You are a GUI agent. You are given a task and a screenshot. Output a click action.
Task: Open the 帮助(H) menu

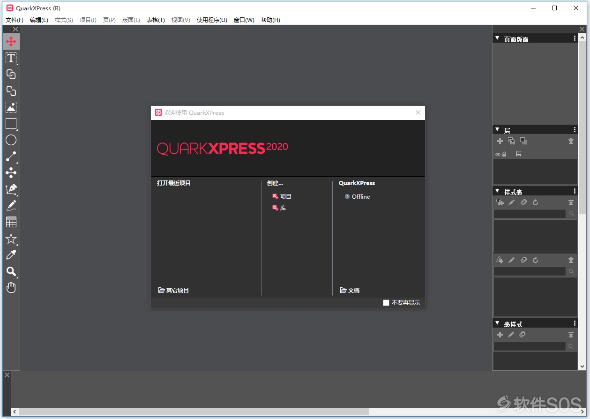click(x=270, y=20)
